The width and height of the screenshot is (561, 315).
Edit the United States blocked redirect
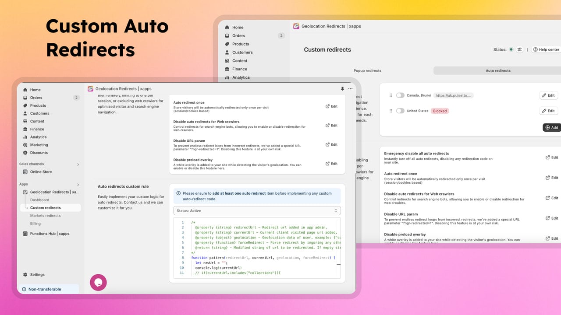(548, 111)
